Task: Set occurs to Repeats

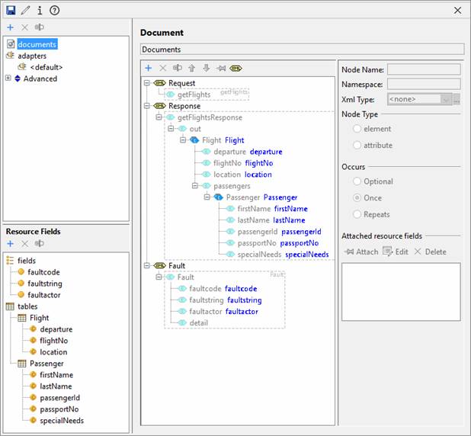Action: (x=357, y=215)
